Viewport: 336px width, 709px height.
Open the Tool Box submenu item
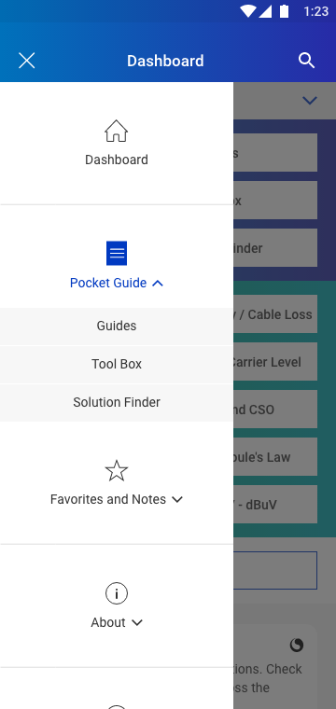(x=117, y=365)
